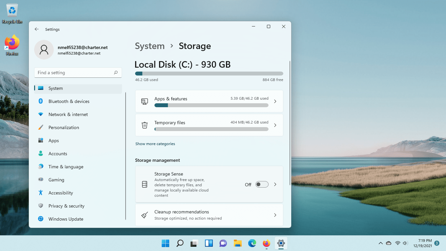Click the Storage Sense drive icon
The height and width of the screenshot is (251, 446).
[145, 184]
